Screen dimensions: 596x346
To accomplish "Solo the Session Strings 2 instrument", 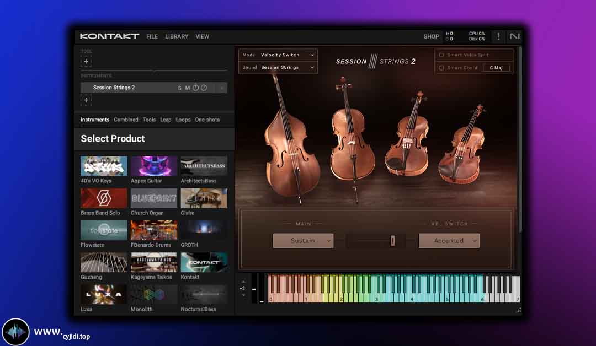I will [180, 88].
